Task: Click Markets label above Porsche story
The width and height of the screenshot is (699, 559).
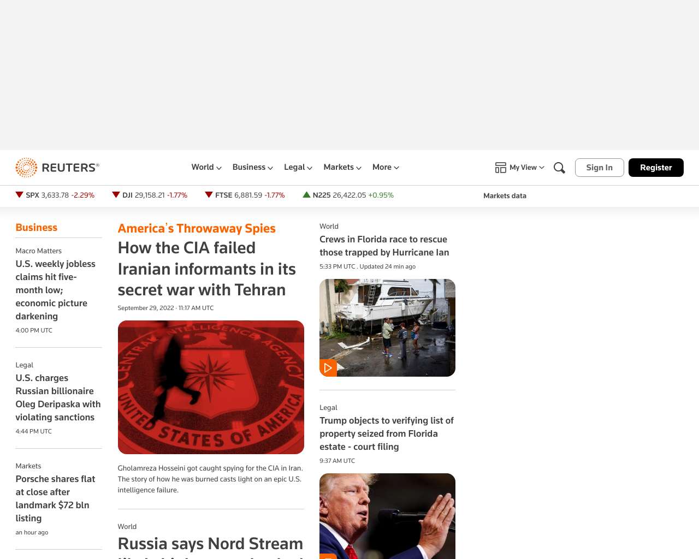Action: coord(28,466)
